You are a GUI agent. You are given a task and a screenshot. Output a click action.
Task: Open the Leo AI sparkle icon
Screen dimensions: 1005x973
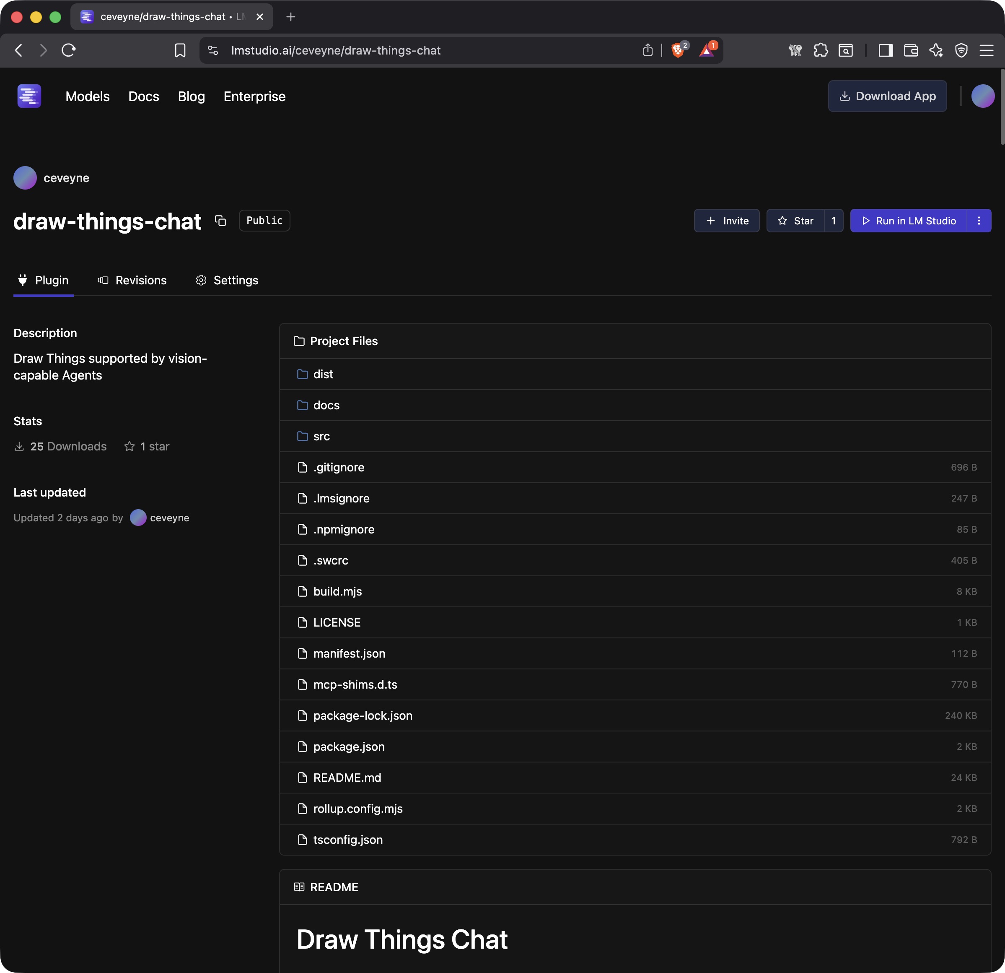936,50
